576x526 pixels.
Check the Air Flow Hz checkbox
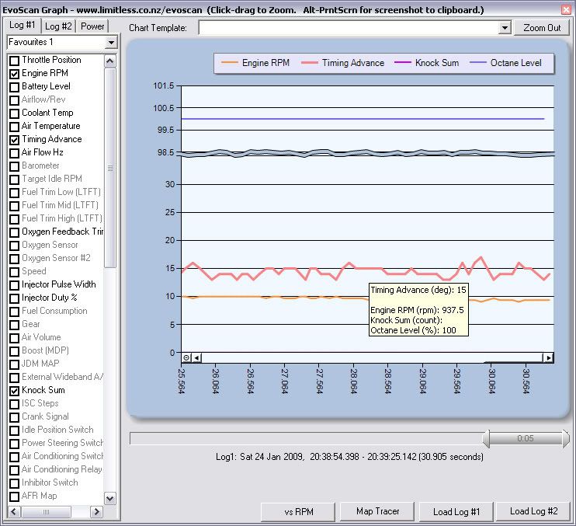tap(14, 153)
